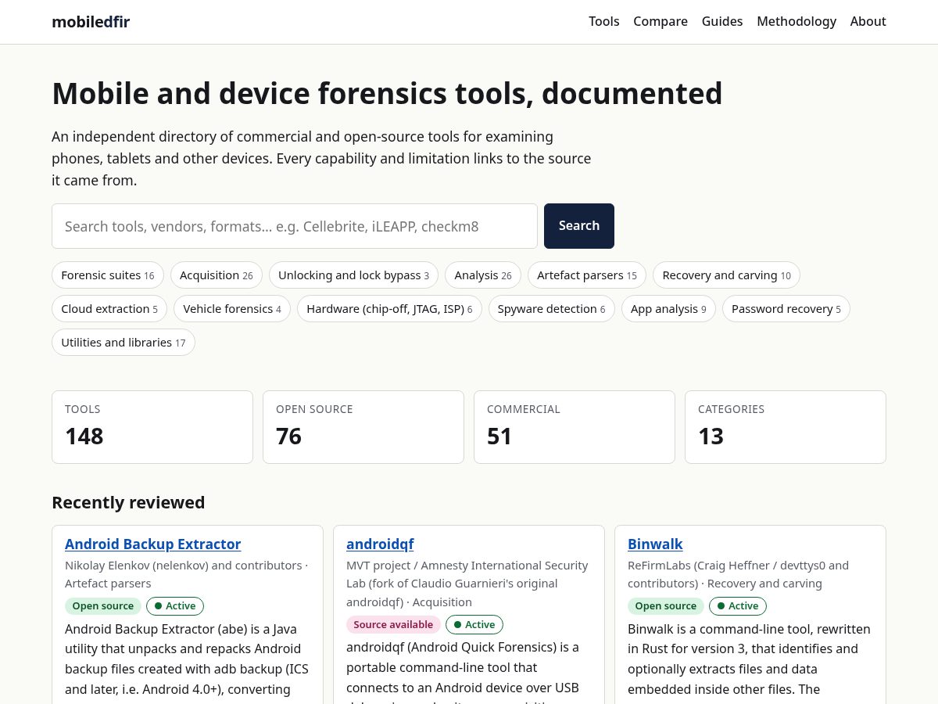Click Active badge on Binwalk card
The width and height of the screenshot is (938, 704).
coord(738,606)
